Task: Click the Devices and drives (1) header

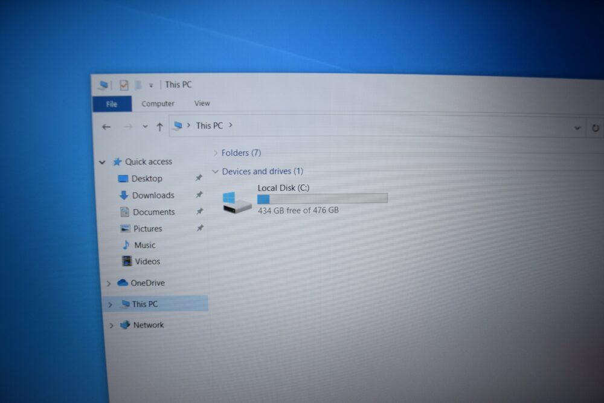Action: (x=262, y=171)
